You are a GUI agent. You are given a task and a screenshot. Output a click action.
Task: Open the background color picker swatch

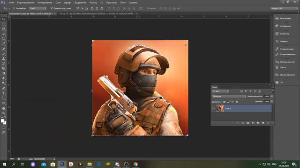pos(5,123)
